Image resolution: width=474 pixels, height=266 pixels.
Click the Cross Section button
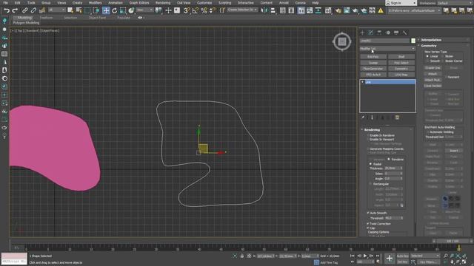click(x=433, y=86)
